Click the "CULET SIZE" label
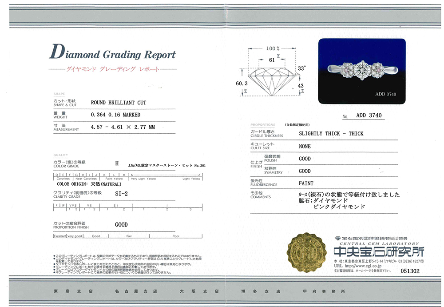The height and width of the screenshot is (307, 444). [x=260, y=148]
